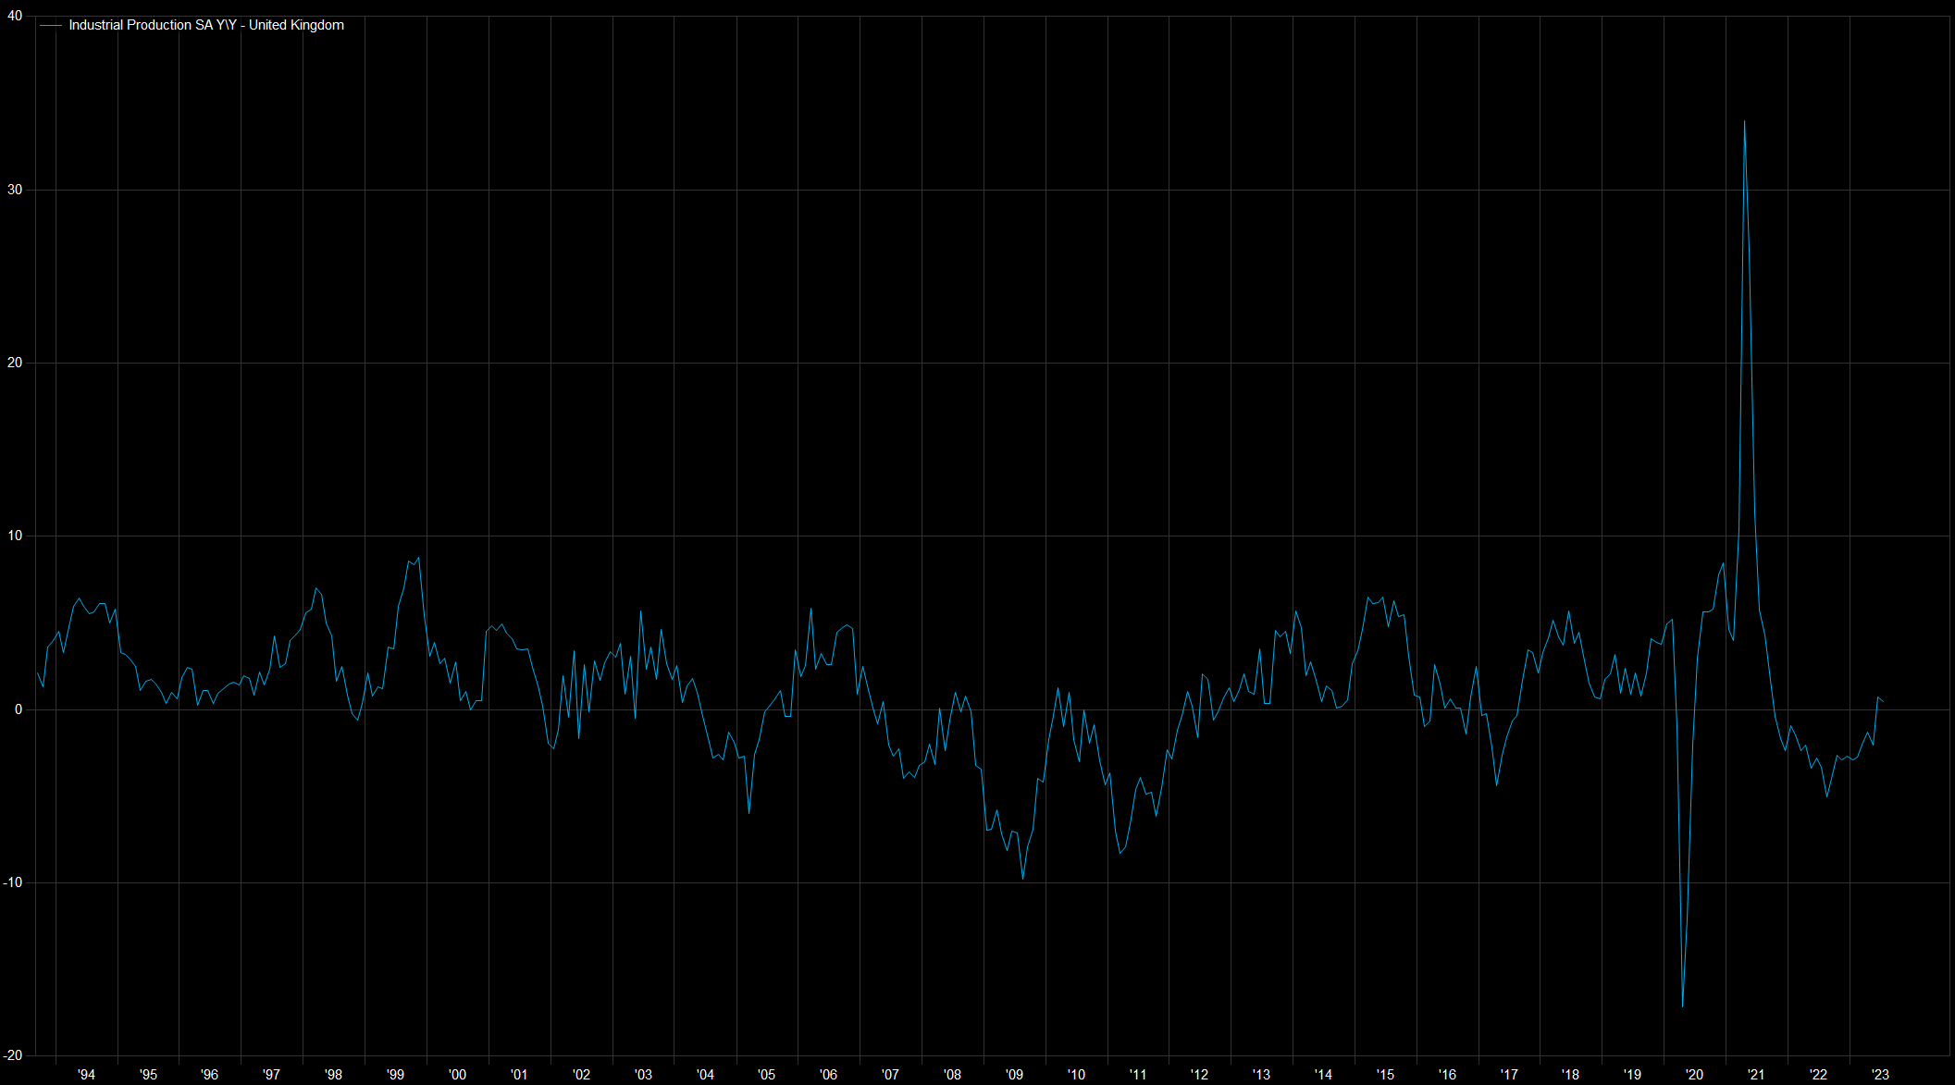The image size is (1955, 1085).
Task: Select the '99 year marker
Action: (395, 1074)
